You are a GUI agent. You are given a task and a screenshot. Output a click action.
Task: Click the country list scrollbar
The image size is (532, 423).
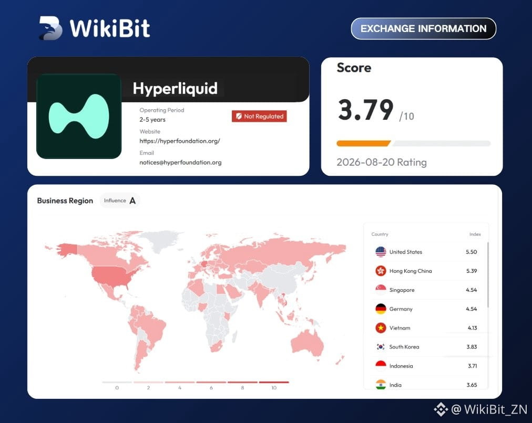click(488, 274)
